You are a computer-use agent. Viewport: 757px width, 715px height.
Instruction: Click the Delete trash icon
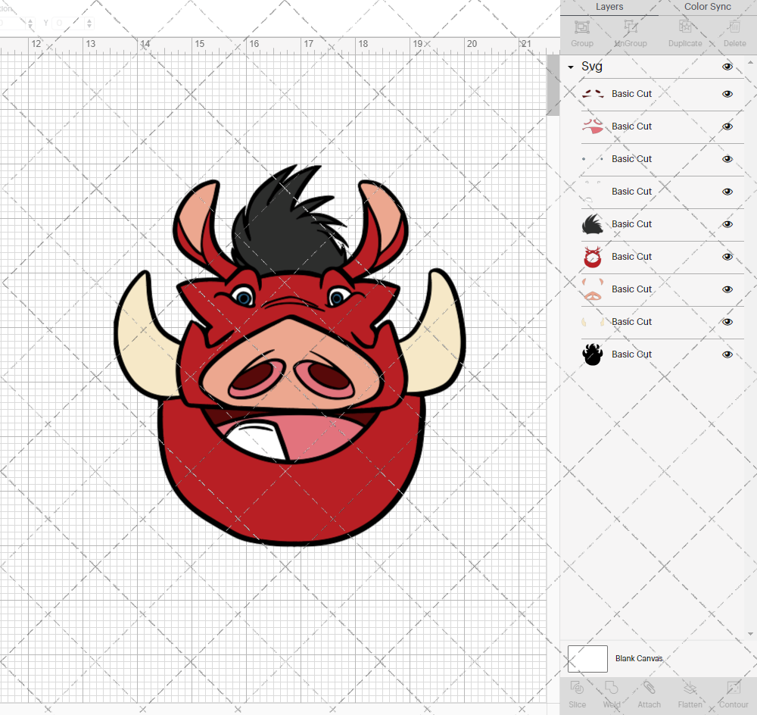734,27
